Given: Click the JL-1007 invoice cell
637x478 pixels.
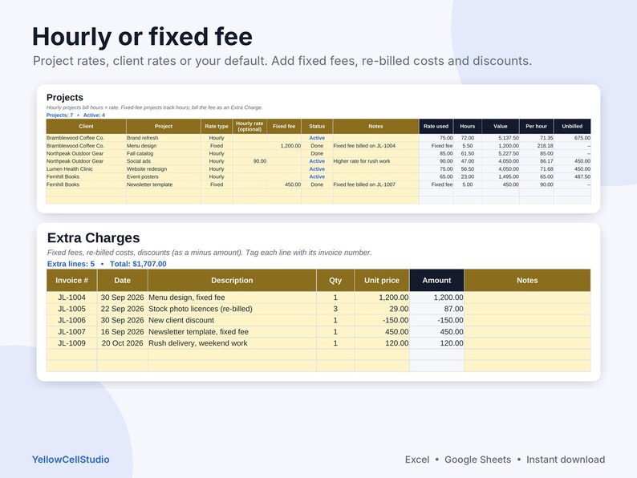Looking at the screenshot, I should [x=71, y=332].
